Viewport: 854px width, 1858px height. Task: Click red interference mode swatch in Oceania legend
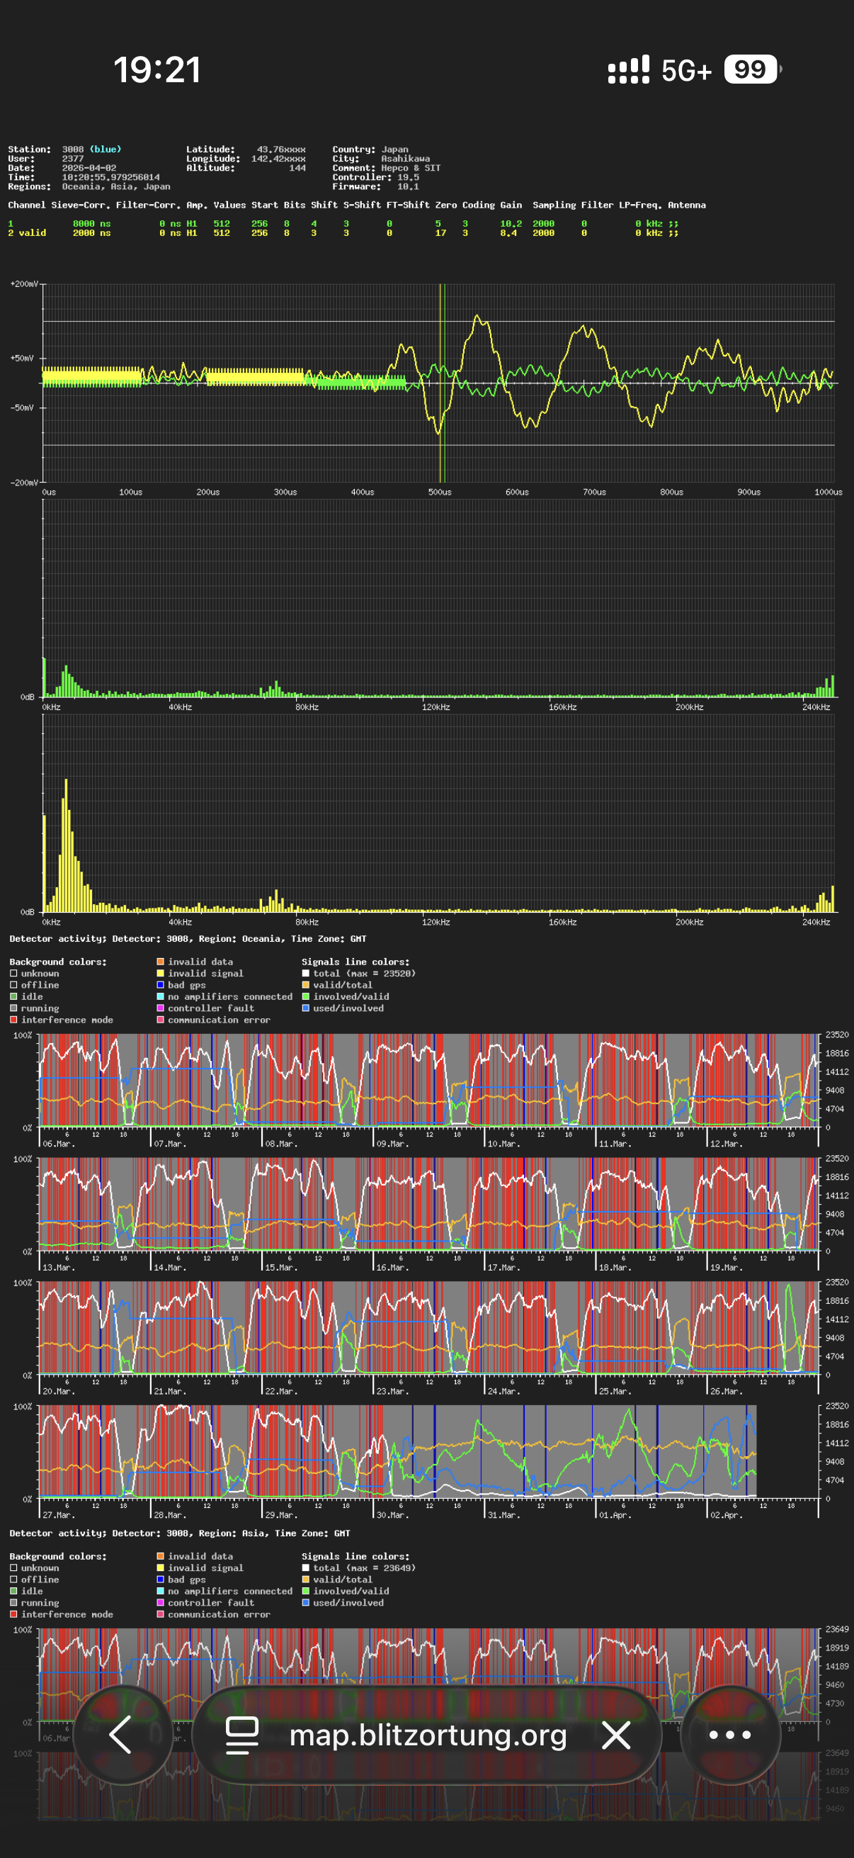tap(13, 1020)
